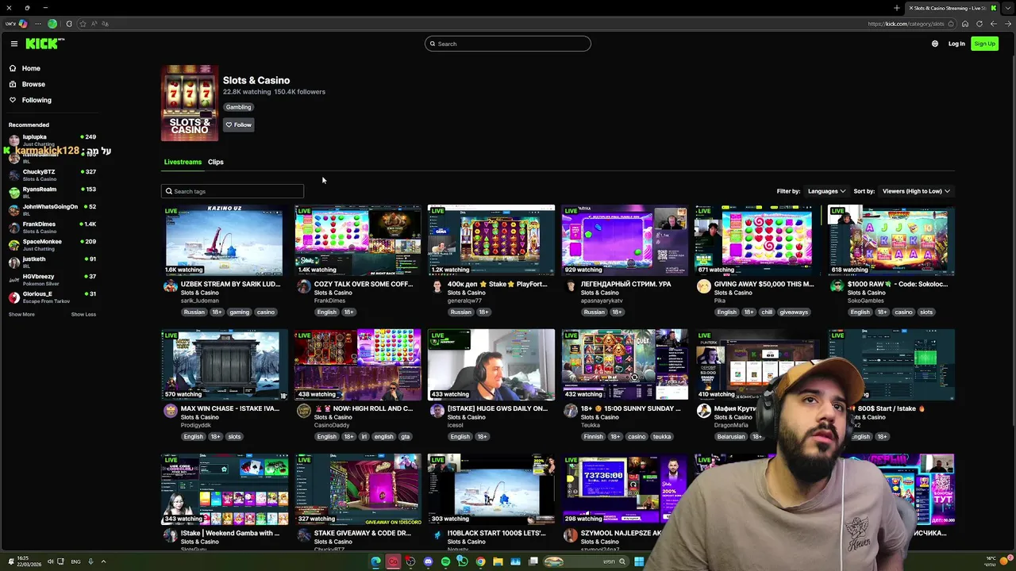1016x571 pixels.
Task: Open UZBEK STREAM BY SARIK stream thumbnail
Action: pos(225,240)
